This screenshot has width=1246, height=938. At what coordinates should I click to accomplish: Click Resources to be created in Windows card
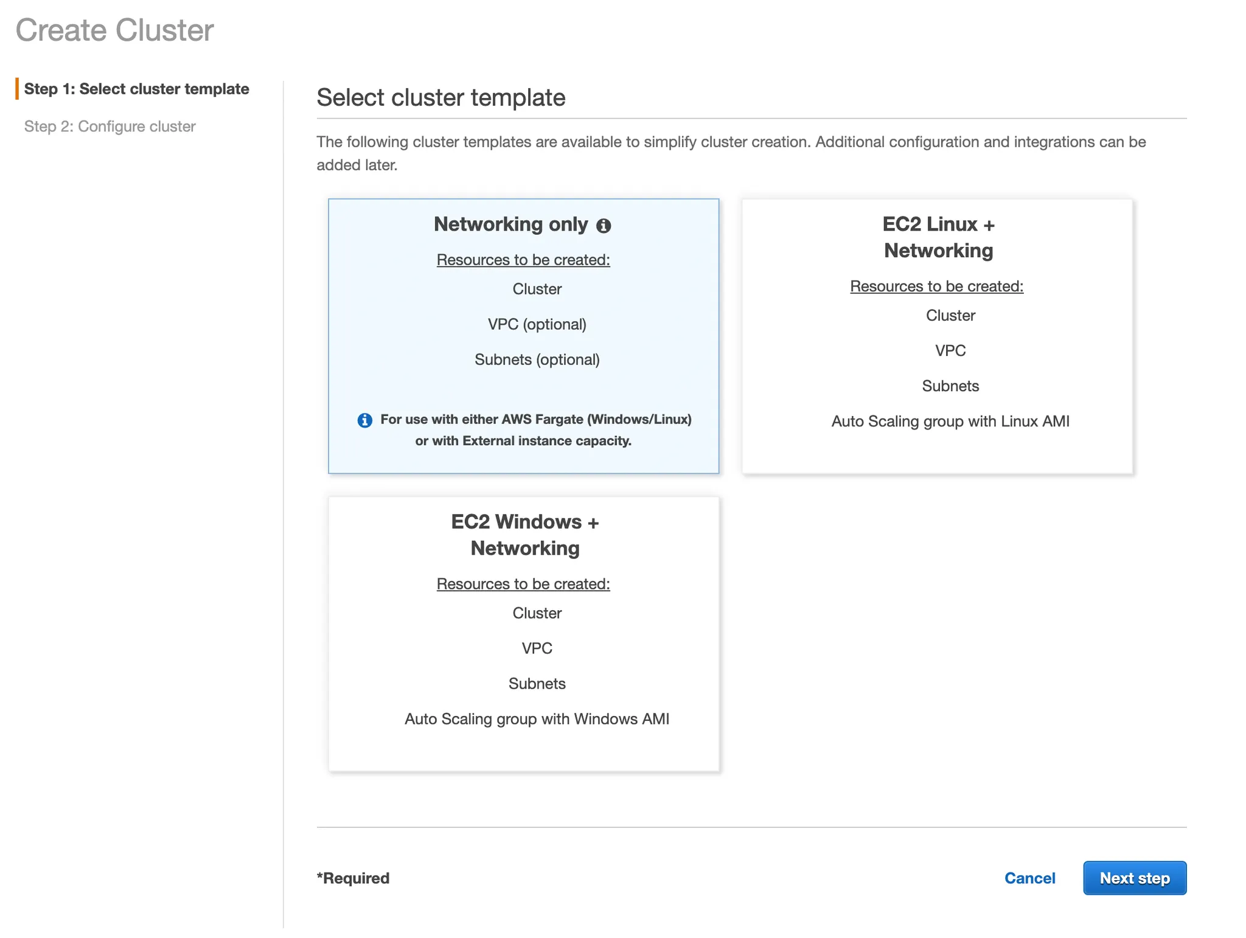point(523,584)
